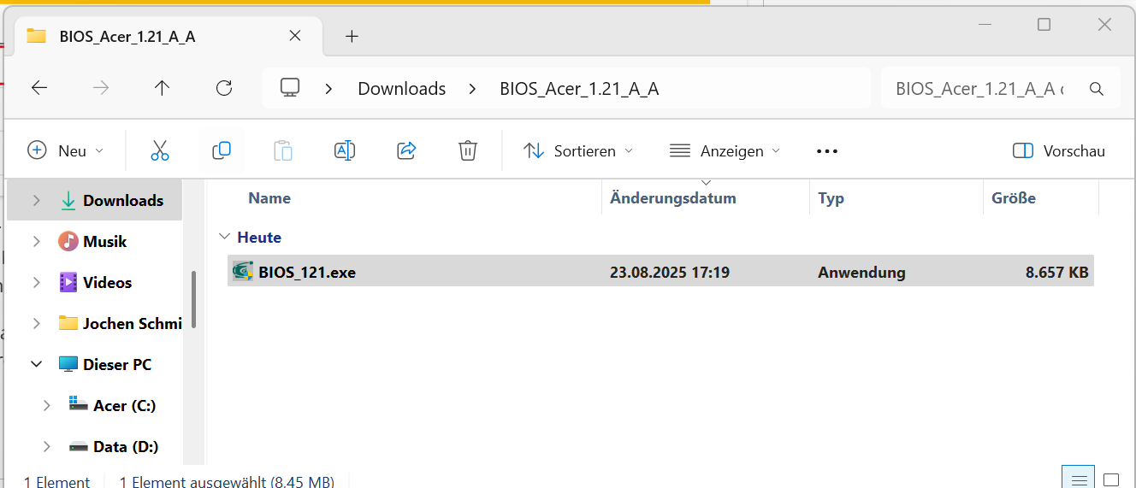Click Downloads in the address breadcrumb
This screenshot has width=1136, height=488.
coord(402,89)
